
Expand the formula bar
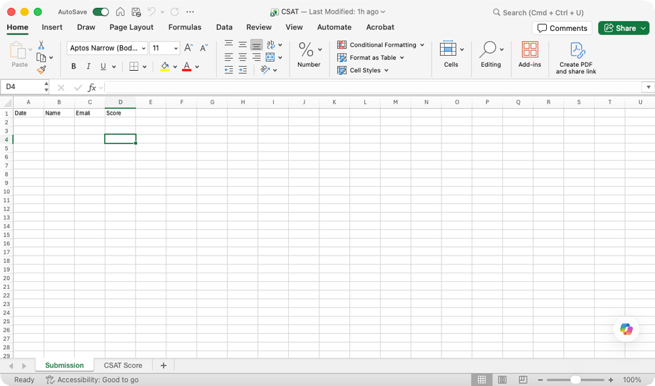tap(648, 87)
